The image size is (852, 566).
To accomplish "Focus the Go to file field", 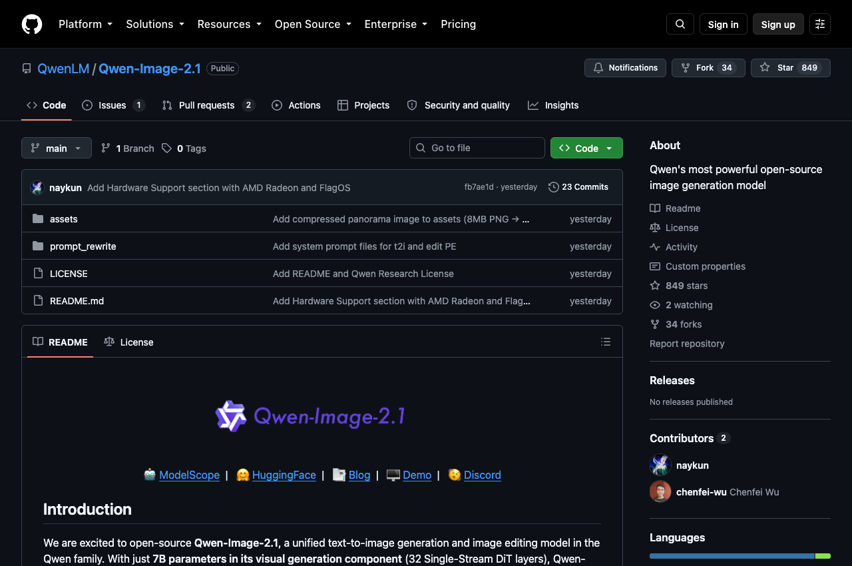I will (477, 148).
